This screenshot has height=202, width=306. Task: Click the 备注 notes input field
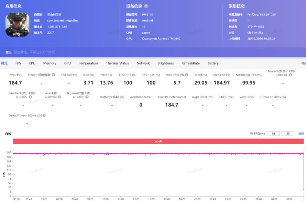34,52
